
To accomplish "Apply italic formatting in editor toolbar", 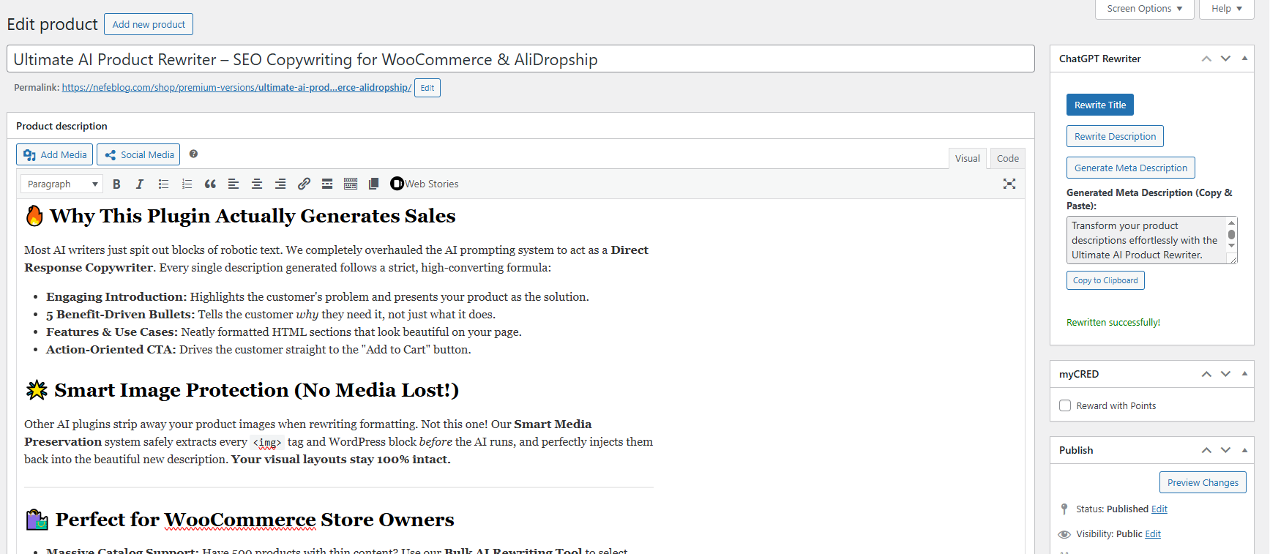I will [x=140, y=184].
